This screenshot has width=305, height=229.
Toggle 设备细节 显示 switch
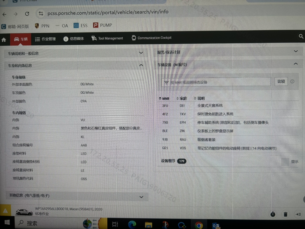(285, 162)
